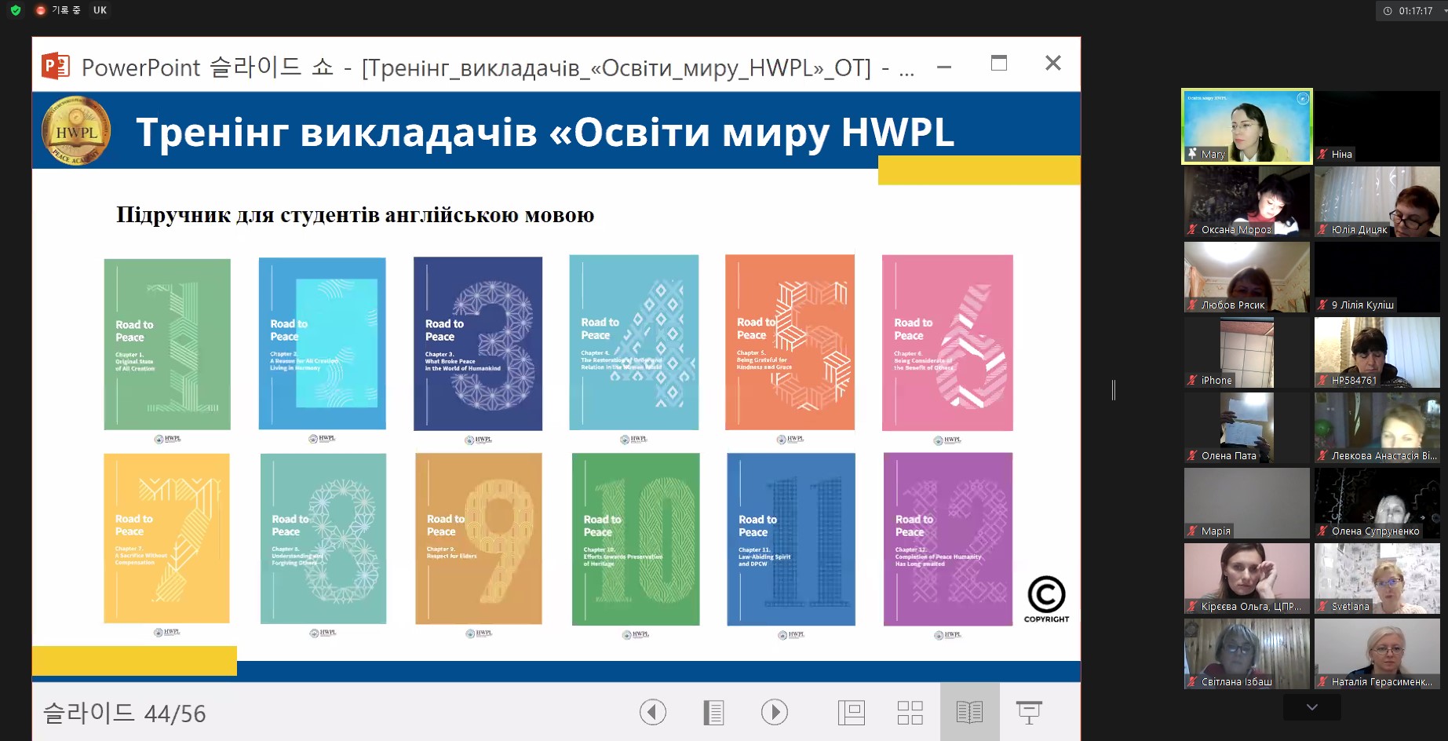Click the HWPL gold emblem

[75, 131]
